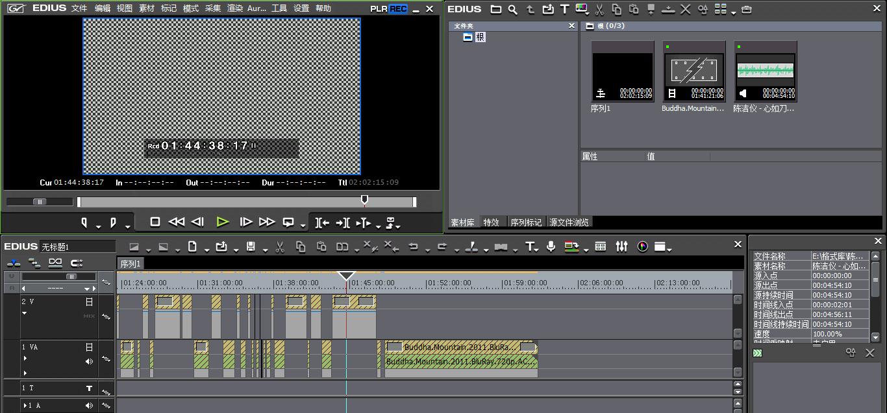Click the search icon in bin toolbar
This screenshot has height=413, width=887.
513,9
